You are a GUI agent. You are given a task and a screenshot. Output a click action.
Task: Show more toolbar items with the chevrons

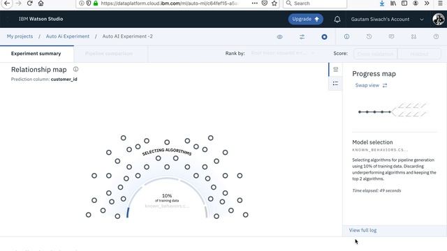427,3
